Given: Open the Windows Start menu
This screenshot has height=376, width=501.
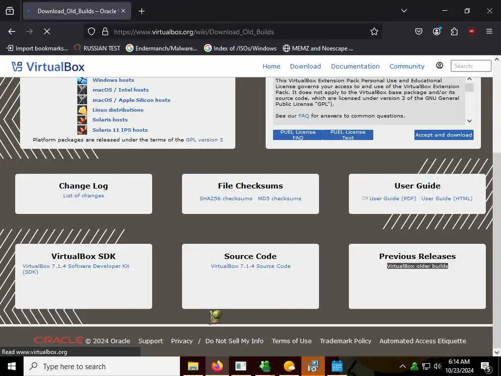Looking at the screenshot, I should [x=12, y=366].
